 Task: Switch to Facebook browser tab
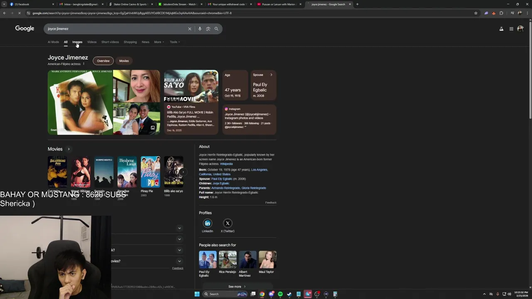[x=31, y=4]
